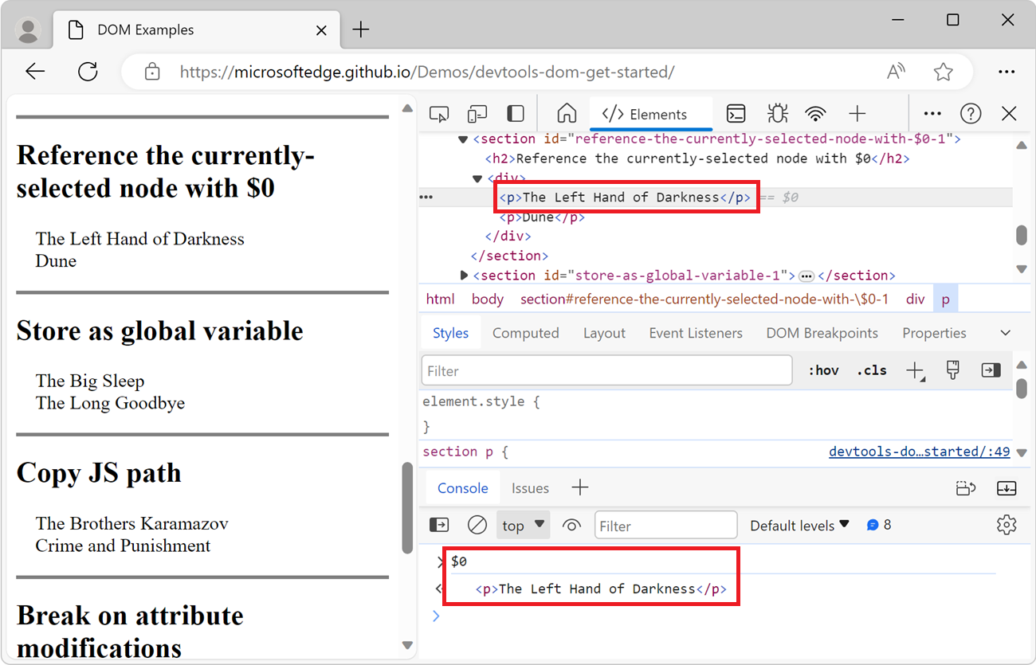Viewport: 1036px width, 665px height.
Task: Expand the store-as-global-variable-1 section node
Action: tap(464, 276)
